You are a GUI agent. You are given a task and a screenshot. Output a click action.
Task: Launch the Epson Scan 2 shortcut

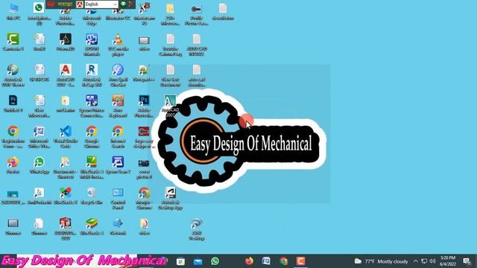tap(118, 165)
